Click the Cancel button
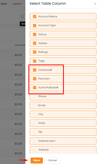This screenshot has width=99, height=164. (x=52, y=160)
